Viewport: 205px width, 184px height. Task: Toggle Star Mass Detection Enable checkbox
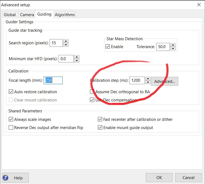(x=108, y=47)
